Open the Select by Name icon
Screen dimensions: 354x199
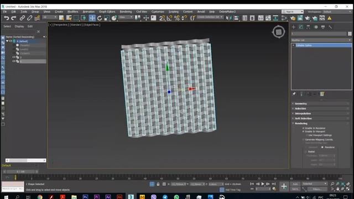coord(69,18)
